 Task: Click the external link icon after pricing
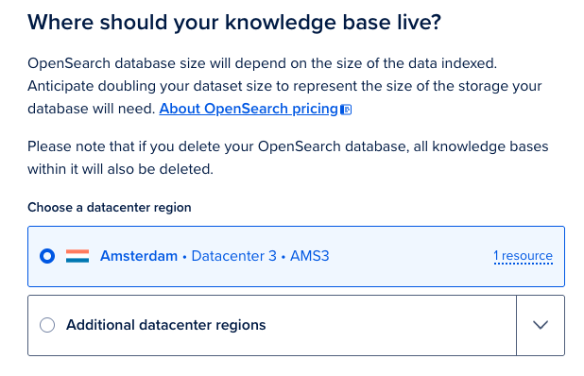[x=346, y=110]
